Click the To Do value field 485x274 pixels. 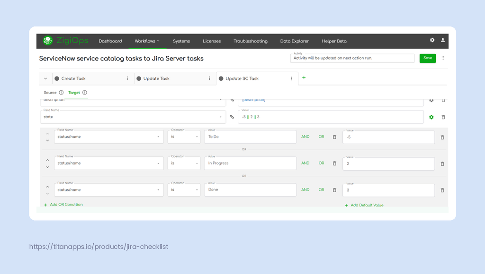[x=250, y=137]
